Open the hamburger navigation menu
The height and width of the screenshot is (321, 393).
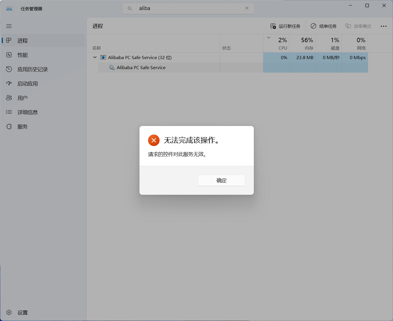pos(9,26)
